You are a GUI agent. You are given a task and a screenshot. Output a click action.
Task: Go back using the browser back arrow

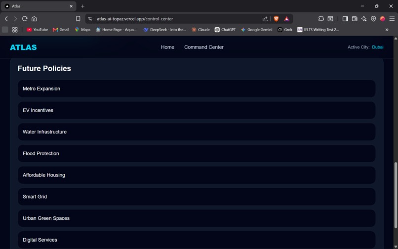click(x=6, y=19)
